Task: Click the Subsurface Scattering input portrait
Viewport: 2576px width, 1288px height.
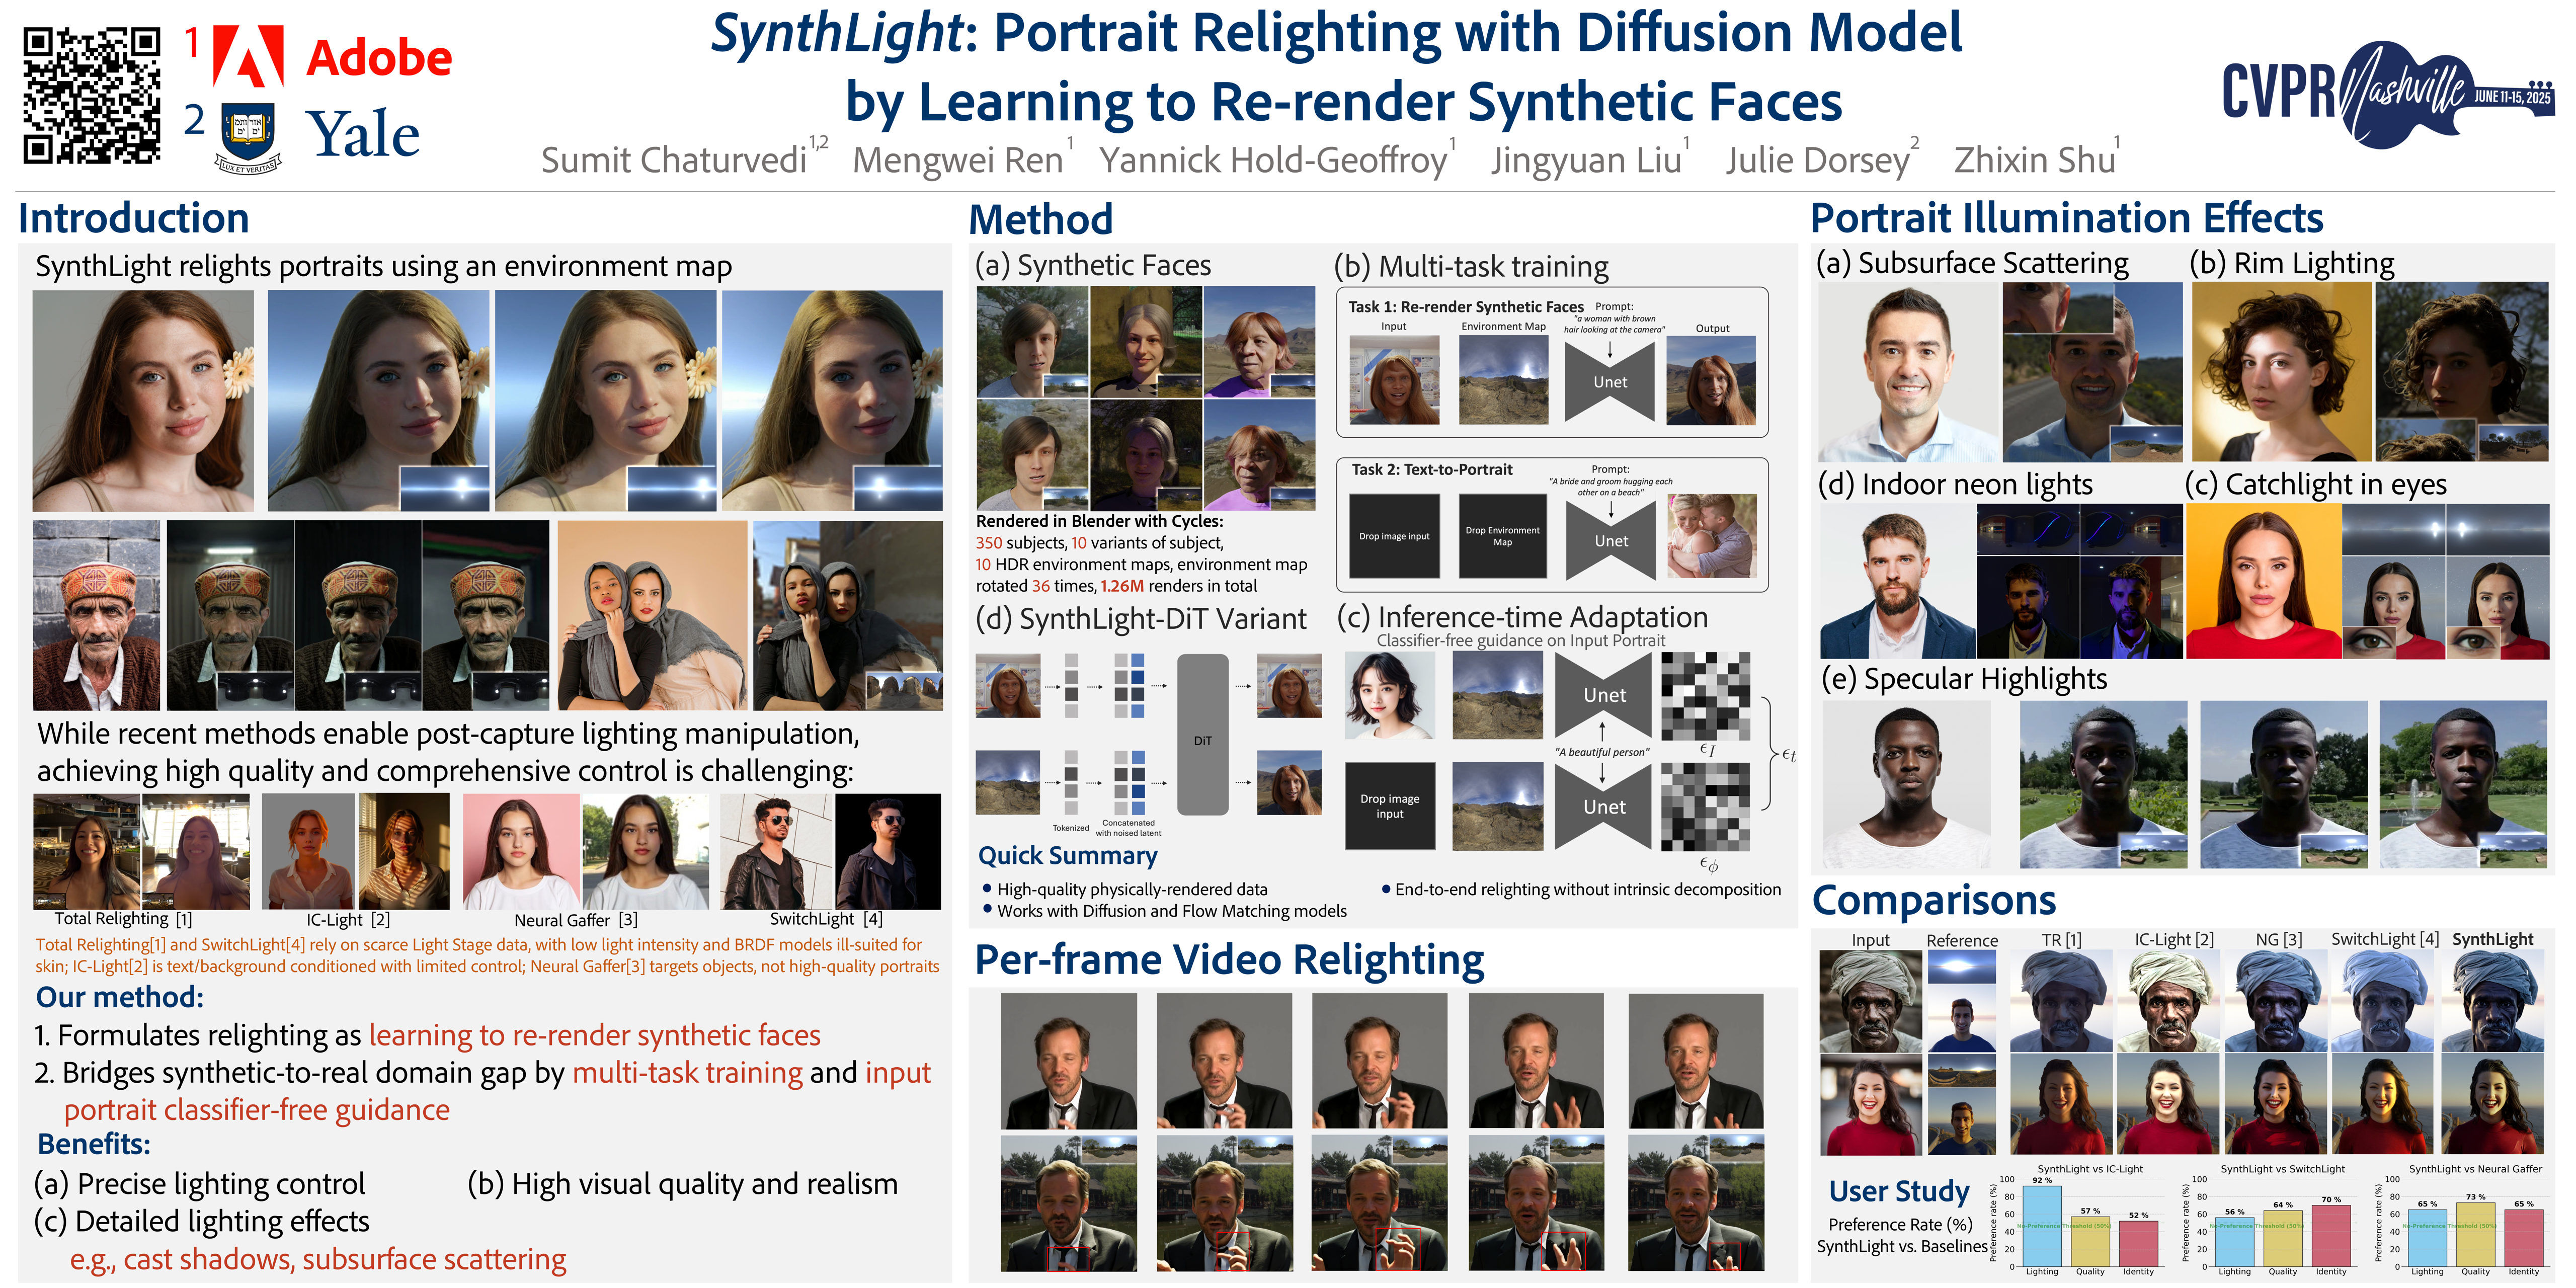Action: point(1908,373)
